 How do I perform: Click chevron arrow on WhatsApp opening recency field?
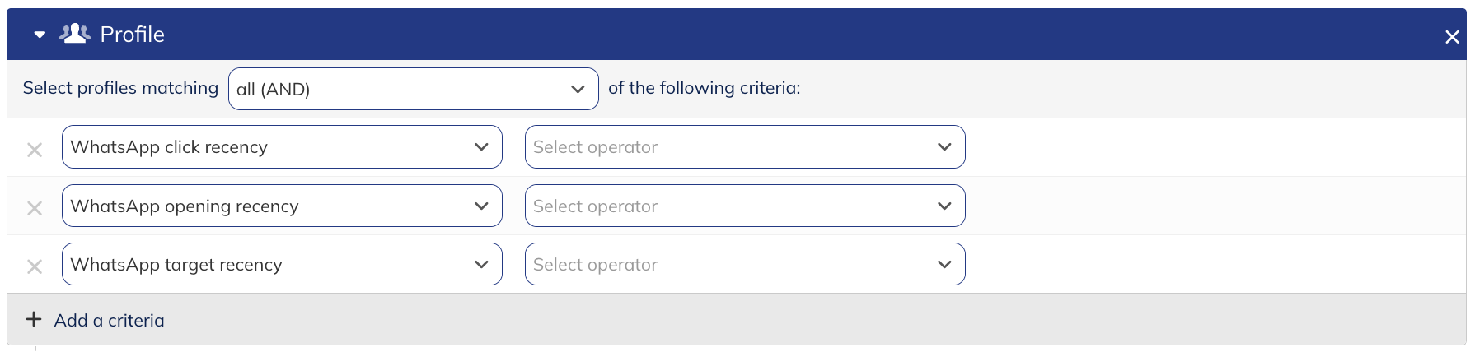tap(481, 206)
